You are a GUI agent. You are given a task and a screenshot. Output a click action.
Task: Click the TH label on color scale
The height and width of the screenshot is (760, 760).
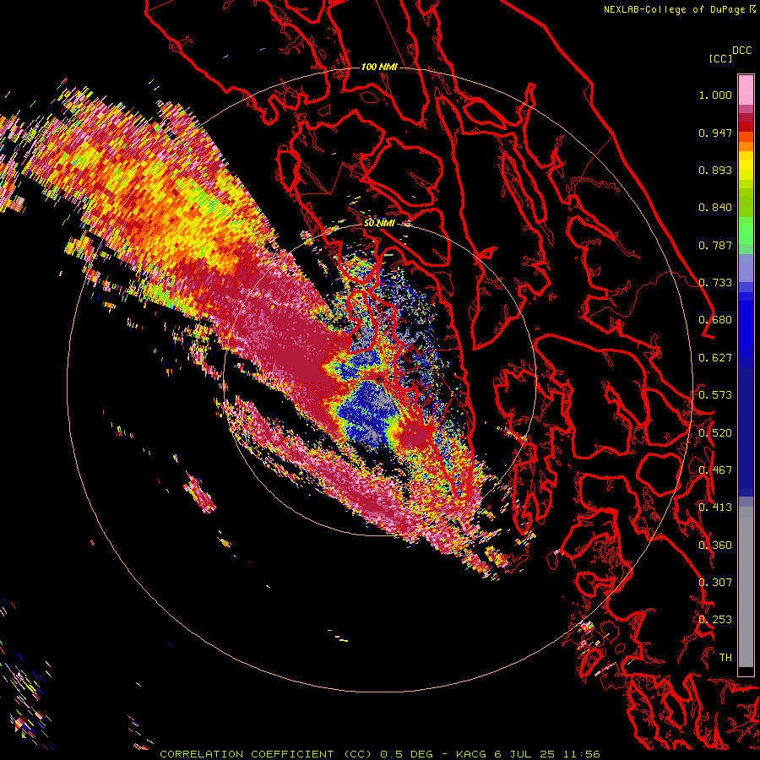[x=725, y=658]
